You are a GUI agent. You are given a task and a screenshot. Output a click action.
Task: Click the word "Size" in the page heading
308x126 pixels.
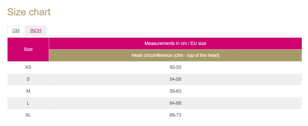pos(17,12)
